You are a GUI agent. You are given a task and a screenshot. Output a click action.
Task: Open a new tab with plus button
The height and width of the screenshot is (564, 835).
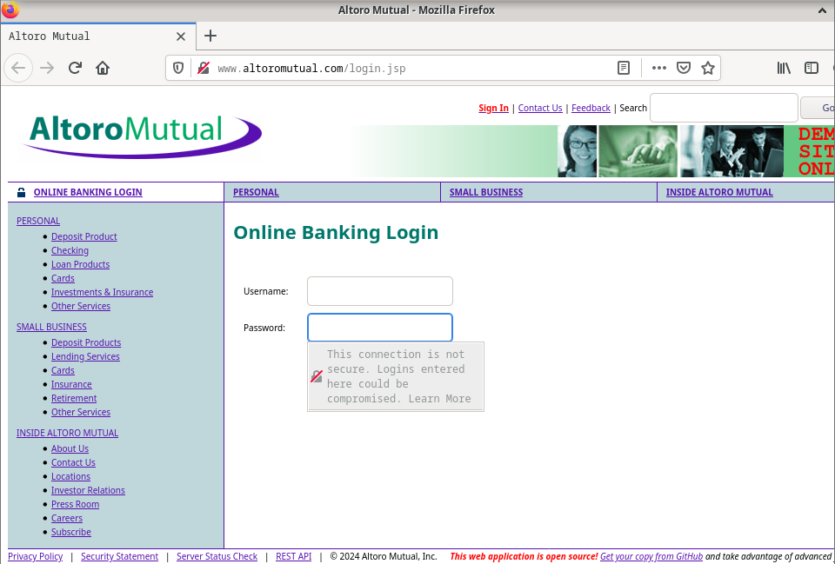tap(210, 36)
